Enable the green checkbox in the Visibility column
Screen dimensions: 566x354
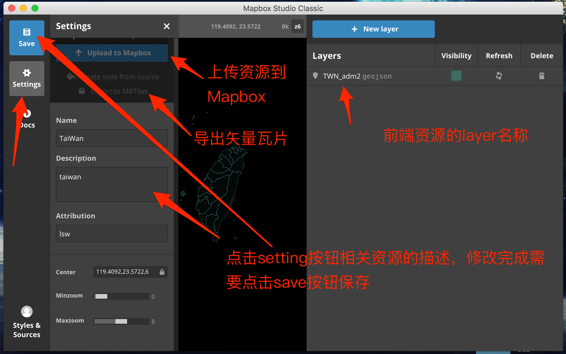(x=456, y=76)
